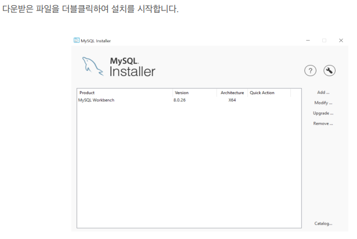Click the Modify... button
357x239 pixels.
[x=323, y=103]
